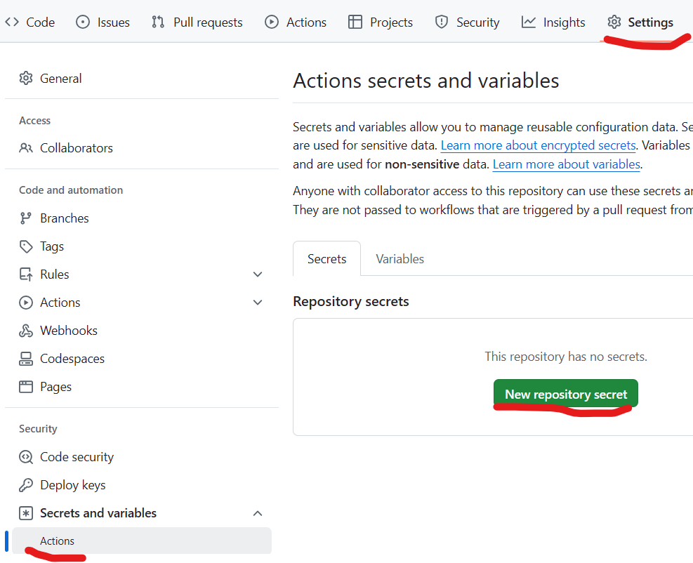Expand the Rules section chevron

(258, 274)
